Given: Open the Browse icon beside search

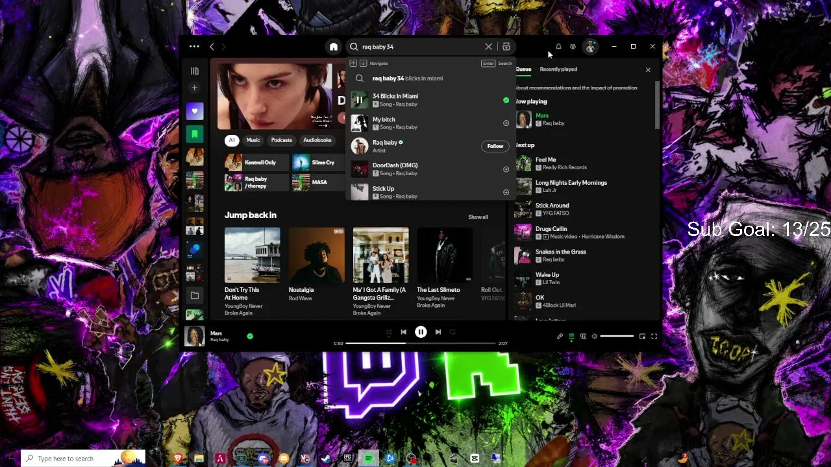Looking at the screenshot, I should (506, 47).
